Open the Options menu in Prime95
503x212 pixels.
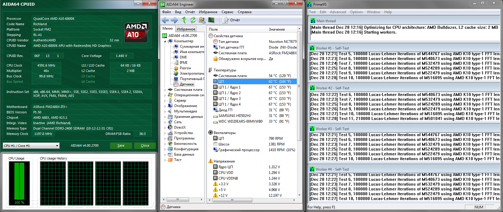356,12
